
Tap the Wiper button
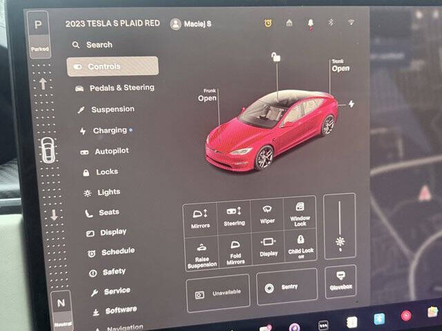pyautogui.click(x=267, y=214)
